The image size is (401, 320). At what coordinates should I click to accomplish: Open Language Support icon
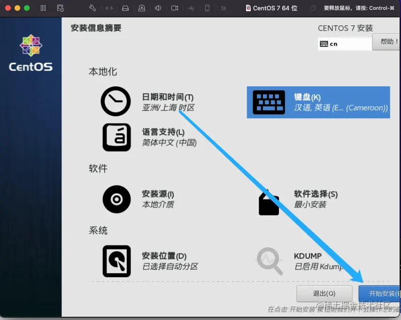(116, 137)
